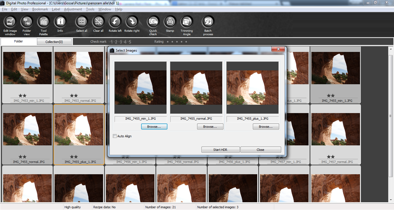Set check mark 1
The width and height of the screenshot is (394, 210).
(112, 42)
